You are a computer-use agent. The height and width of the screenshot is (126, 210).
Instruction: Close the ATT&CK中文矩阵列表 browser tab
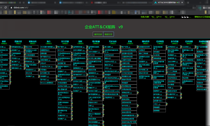[182, 3]
